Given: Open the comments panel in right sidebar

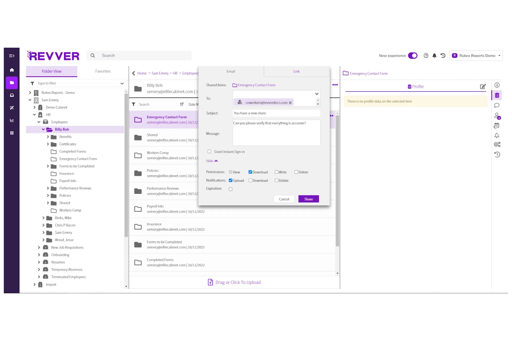Looking at the screenshot, I should (x=497, y=105).
